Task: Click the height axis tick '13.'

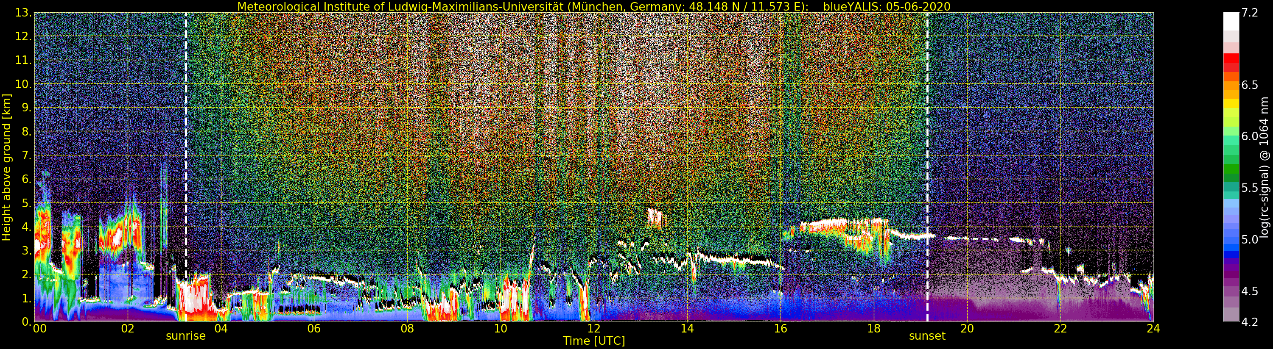Action: [24, 13]
